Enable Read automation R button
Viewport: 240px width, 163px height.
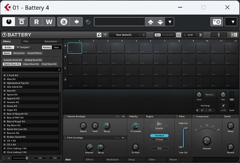coord(36,22)
